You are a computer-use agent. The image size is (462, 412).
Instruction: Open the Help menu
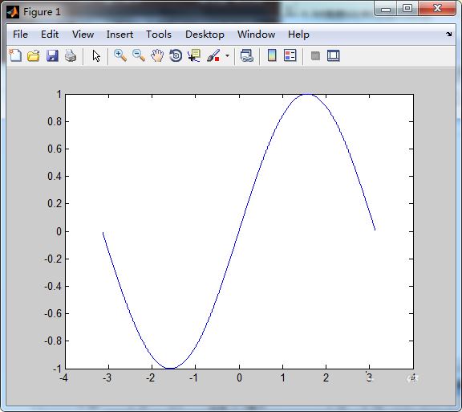(x=298, y=35)
